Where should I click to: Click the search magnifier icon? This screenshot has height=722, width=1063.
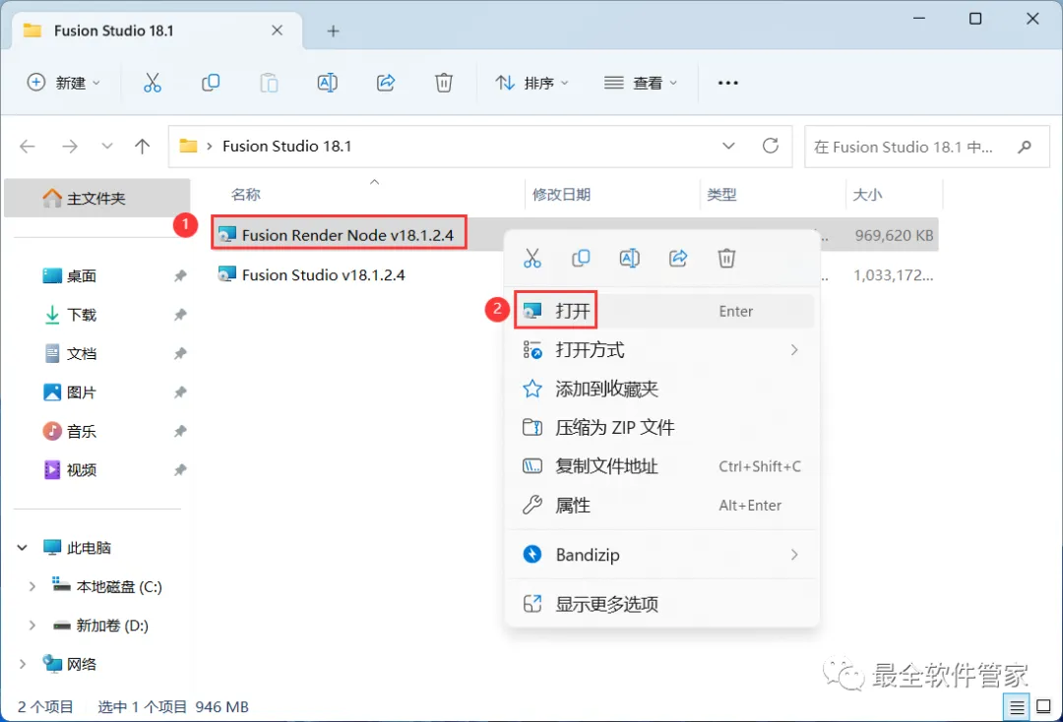click(x=1025, y=147)
